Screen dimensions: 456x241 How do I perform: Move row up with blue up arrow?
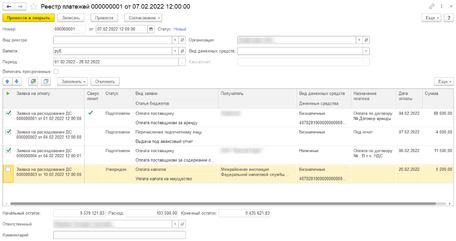[x=7, y=81]
